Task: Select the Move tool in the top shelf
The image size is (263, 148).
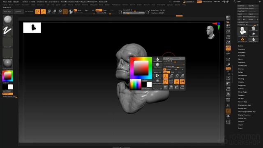Action: coord(49,12)
